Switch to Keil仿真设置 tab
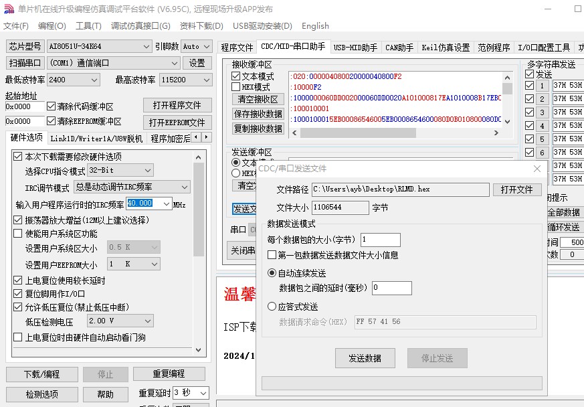The height and width of the screenshot is (407, 584). click(446, 48)
